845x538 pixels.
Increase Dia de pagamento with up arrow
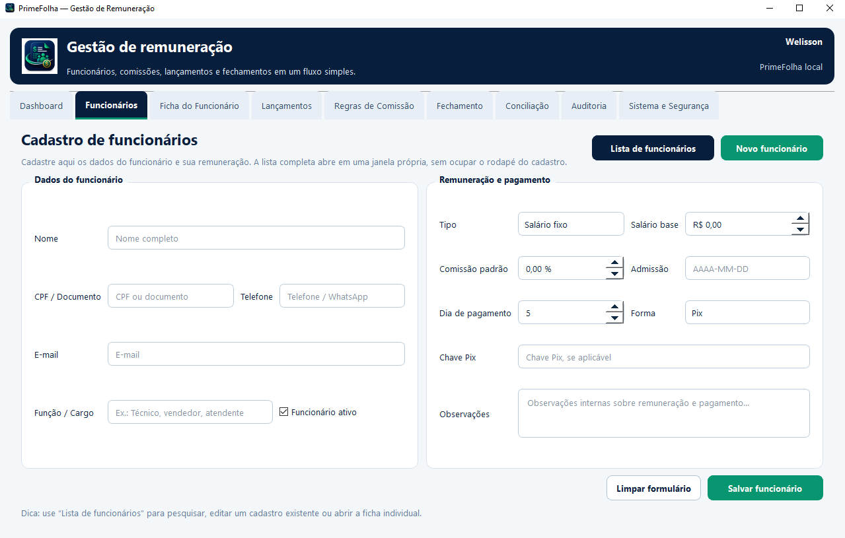[614, 307]
